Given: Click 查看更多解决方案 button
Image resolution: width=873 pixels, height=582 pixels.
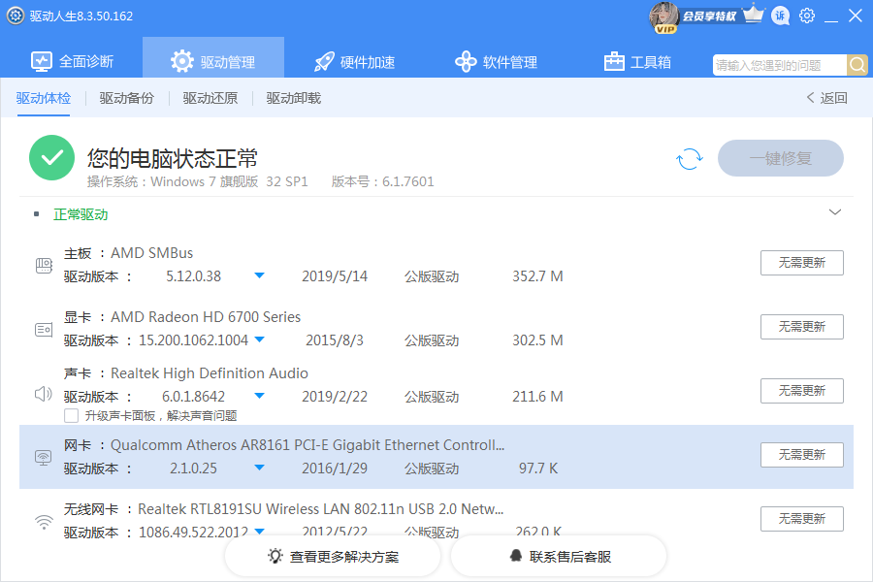Looking at the screenshot, I should click(x=334, y=557).
